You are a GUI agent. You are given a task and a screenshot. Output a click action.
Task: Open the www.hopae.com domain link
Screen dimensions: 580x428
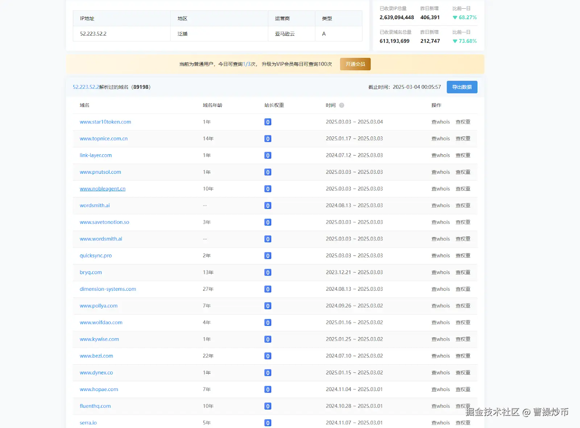click(99, 389)
